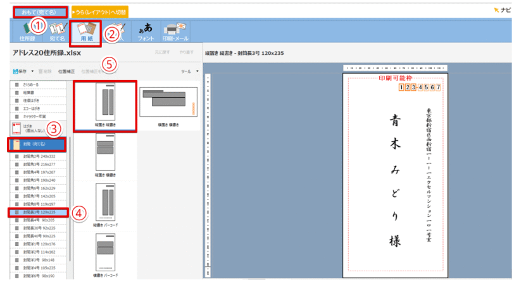Open the フォント font tool
514x282 pixels.
pos(145,30)
